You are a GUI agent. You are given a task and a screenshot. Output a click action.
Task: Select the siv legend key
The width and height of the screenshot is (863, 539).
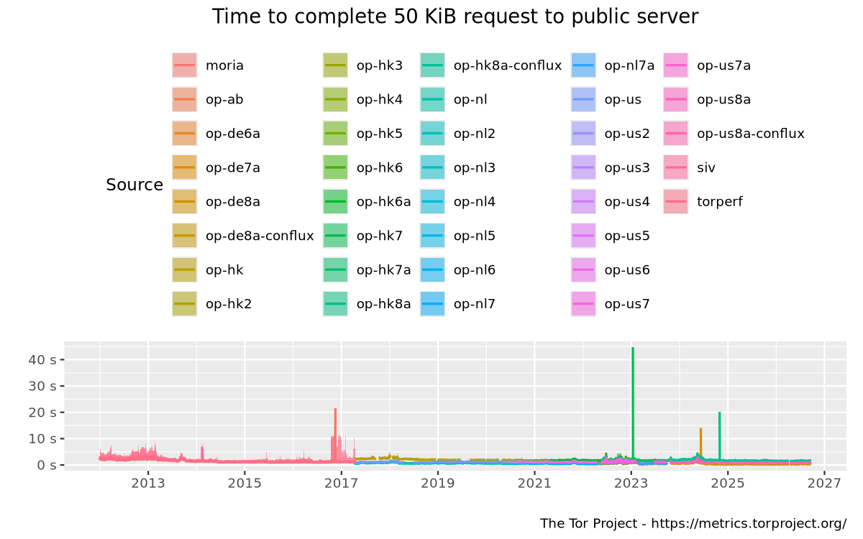pyautogui.click(x=676, y=167)
